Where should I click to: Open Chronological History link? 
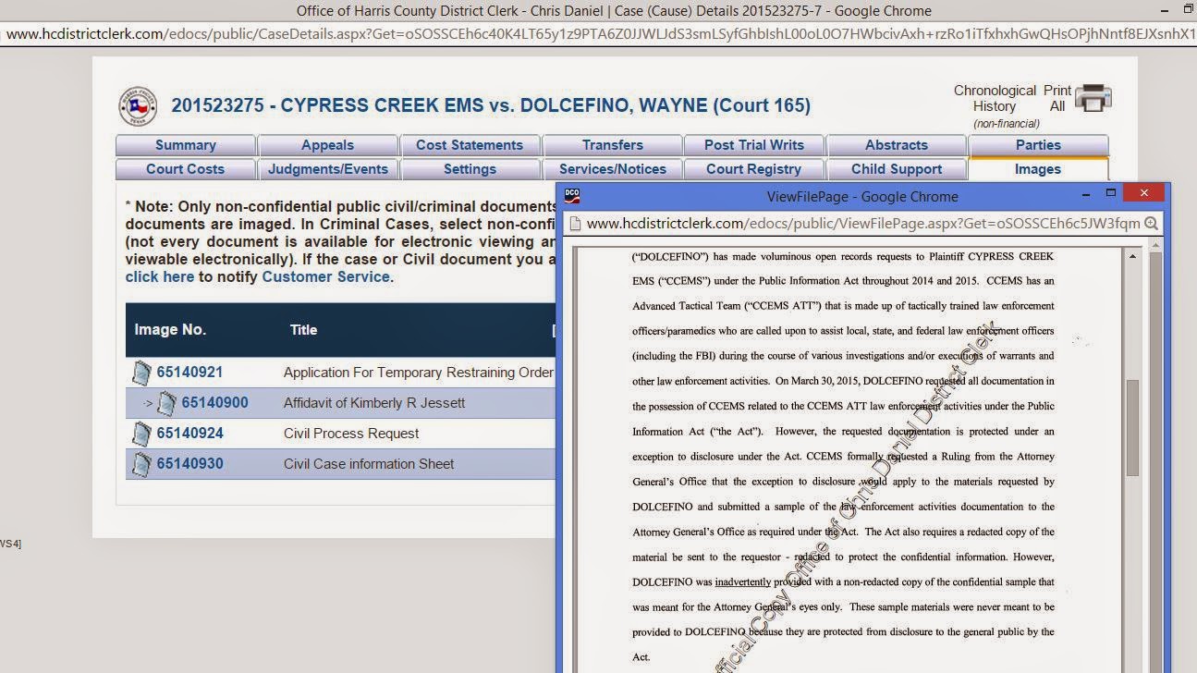pos(995,99)
